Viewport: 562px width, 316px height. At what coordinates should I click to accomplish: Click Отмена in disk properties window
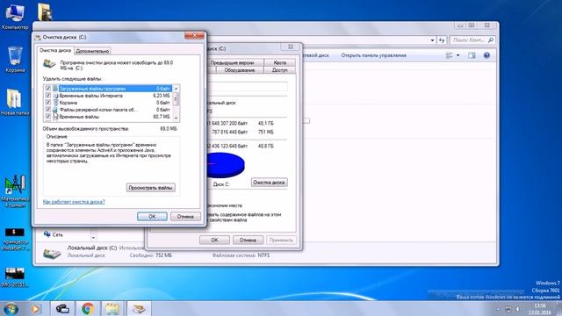248,240
